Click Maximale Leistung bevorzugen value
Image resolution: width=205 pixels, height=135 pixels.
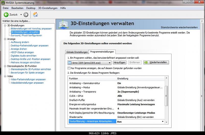click(x=136, y=104)
